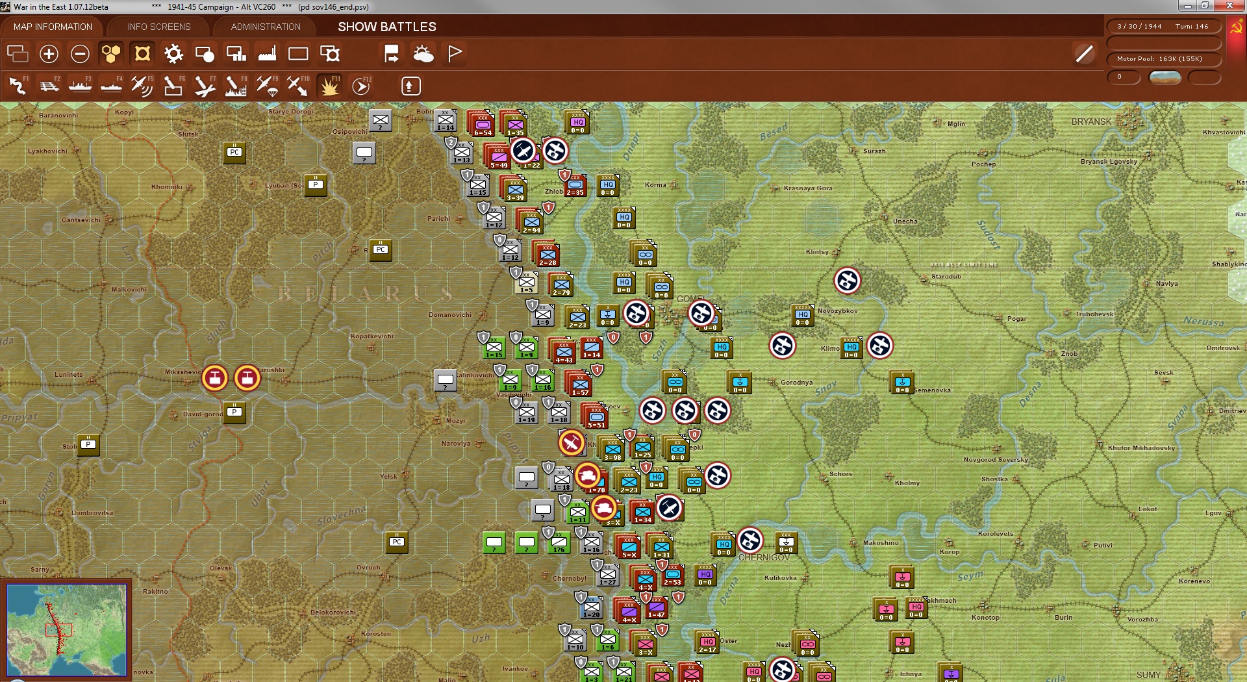Select the F3 naval transport mode
This screenshot has height=682, width=1247.
80,86
